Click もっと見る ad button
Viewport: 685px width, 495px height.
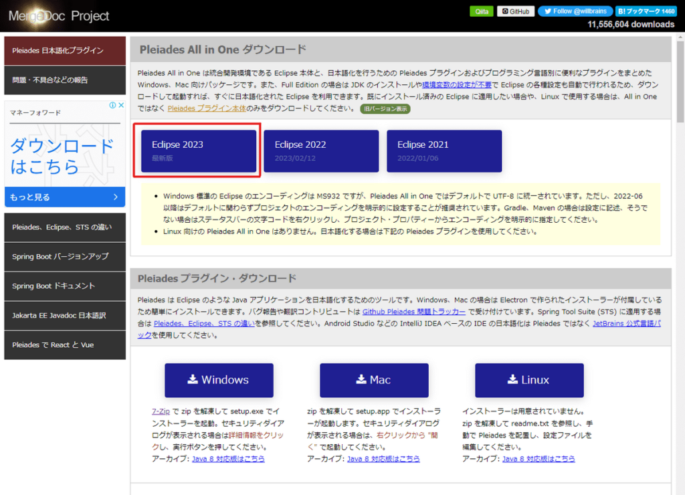click(x=65, y=197)
